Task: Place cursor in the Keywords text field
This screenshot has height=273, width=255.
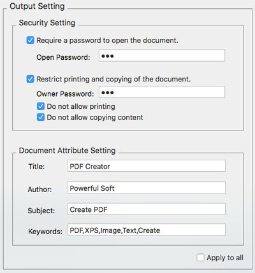Action: pos(147,230)
